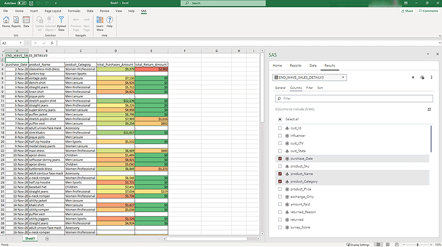Uncheck the purchase_Date column checkbox

point(280,158)
